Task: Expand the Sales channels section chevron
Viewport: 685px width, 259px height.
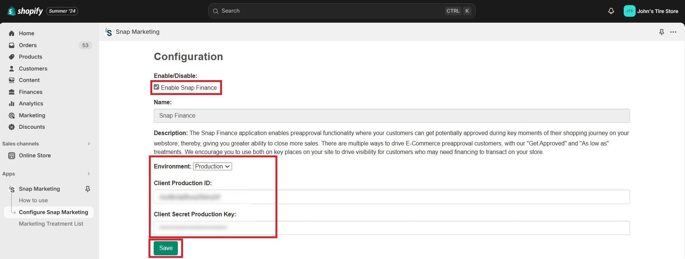Action: pyautogui.click(x=89, y=144)
